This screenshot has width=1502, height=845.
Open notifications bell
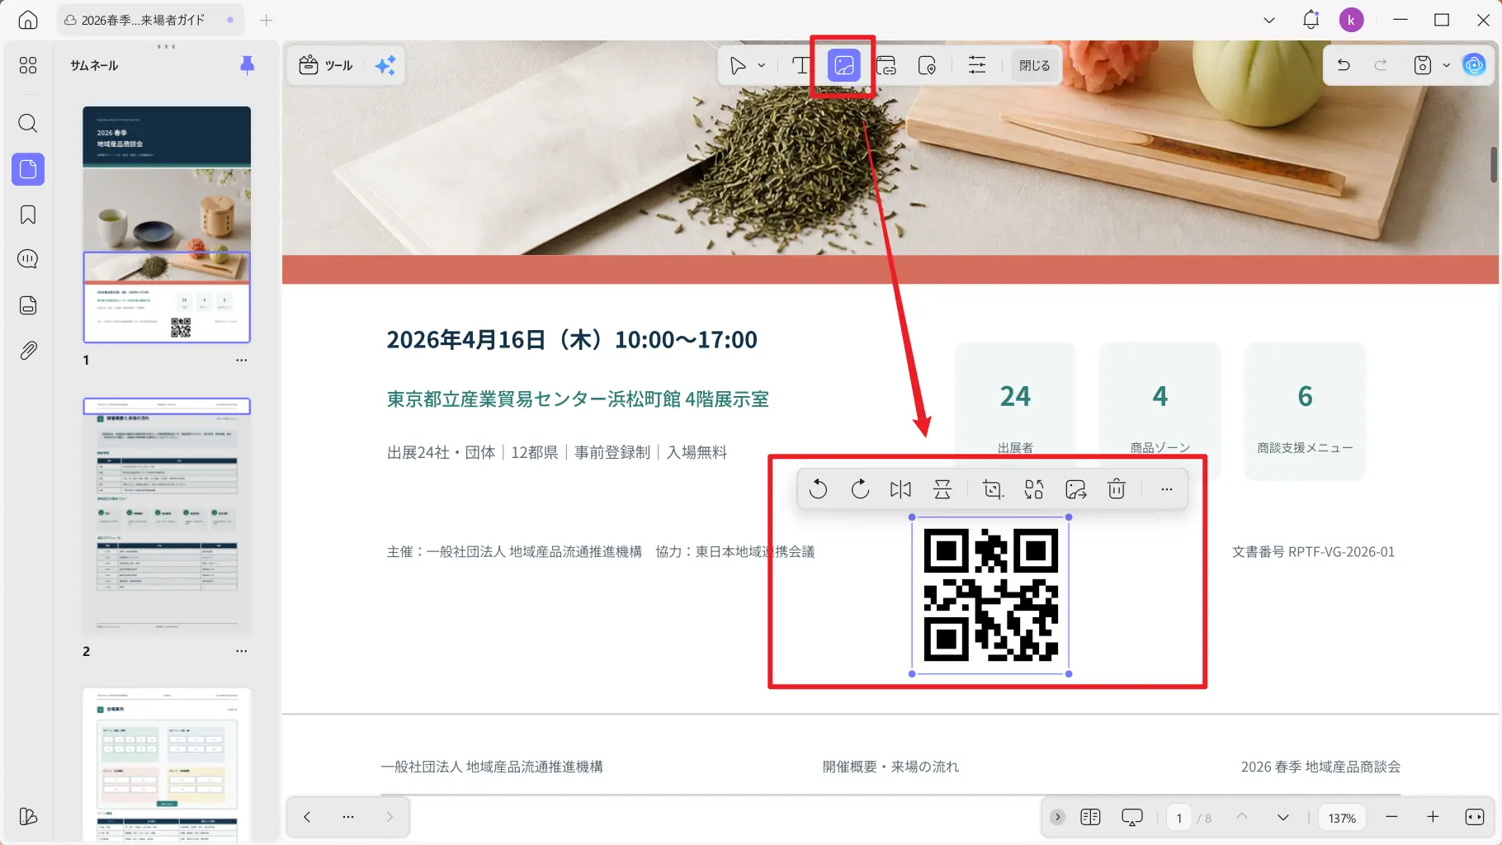1311,20
